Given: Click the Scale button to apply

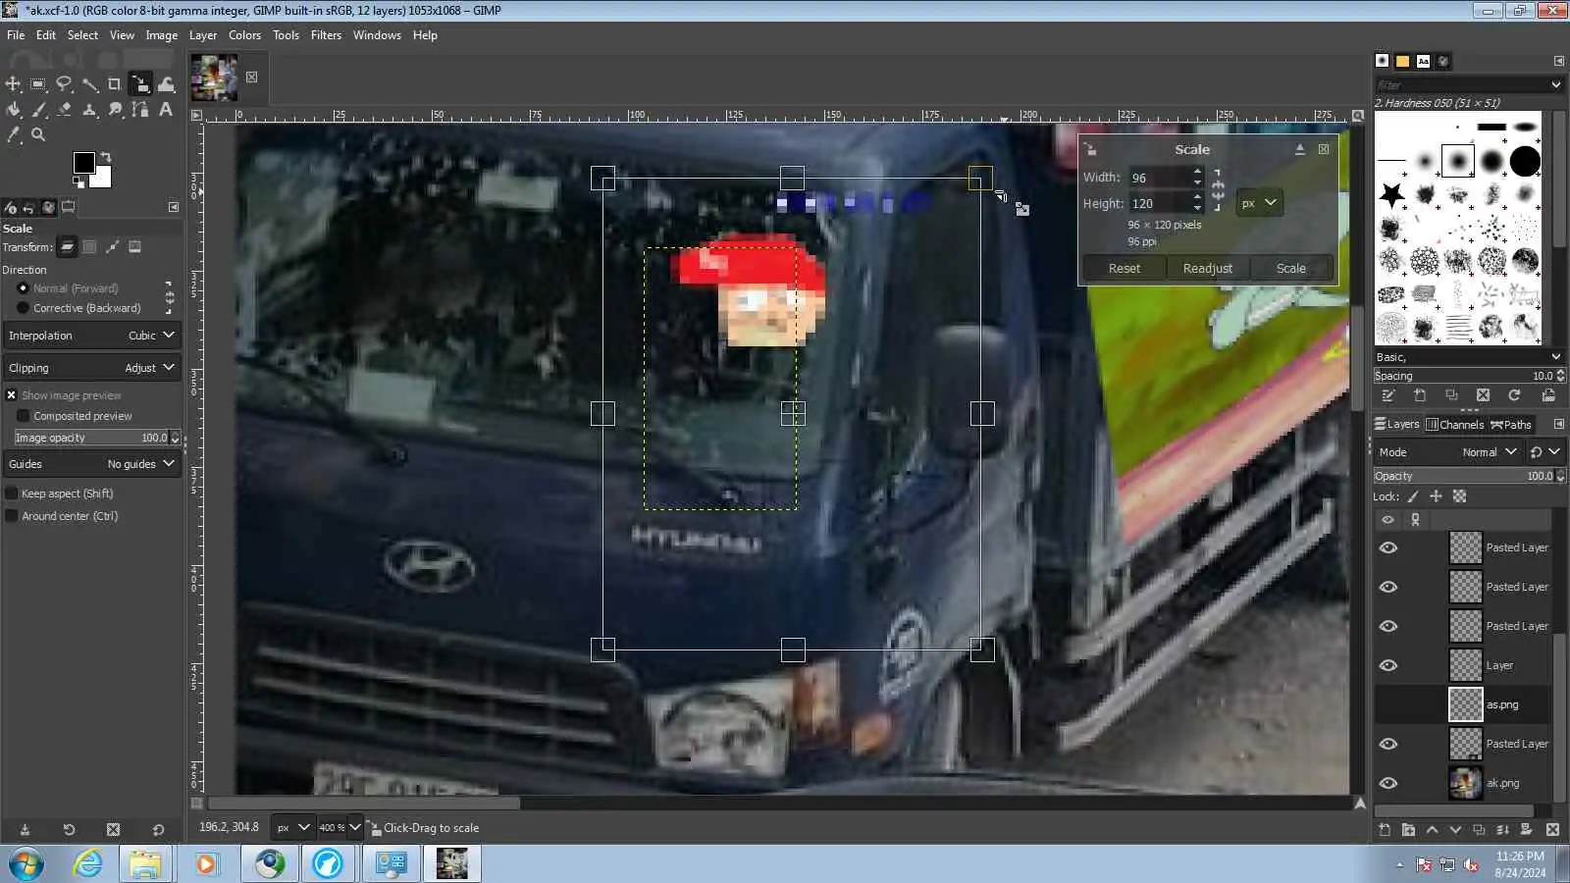Looking at the screenshot, I should 1291,269.
